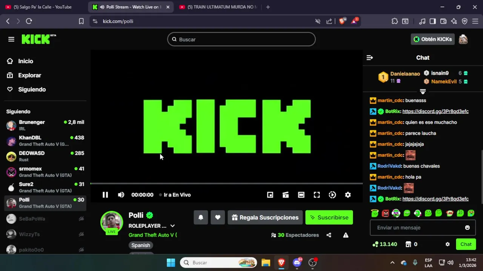Open clip creation icon in player
Viewport: 483px width, 271px height.
coord(286,195)
